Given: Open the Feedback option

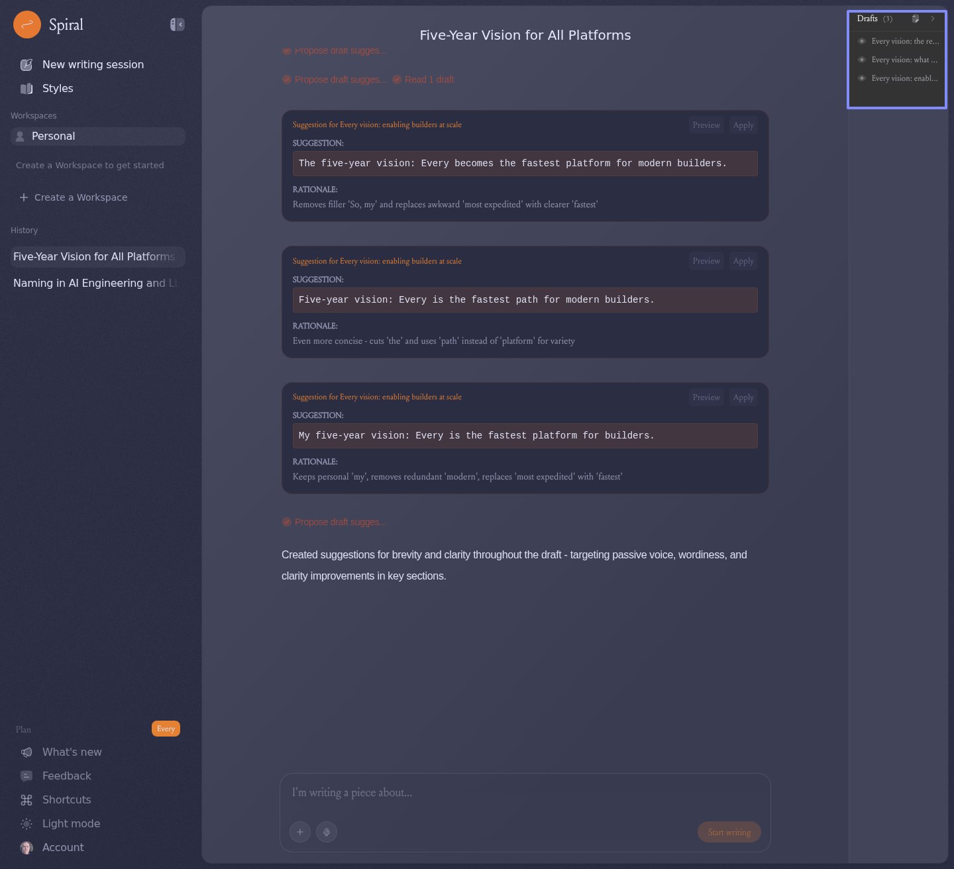Looking at the screenshot, I should (66, 776).
